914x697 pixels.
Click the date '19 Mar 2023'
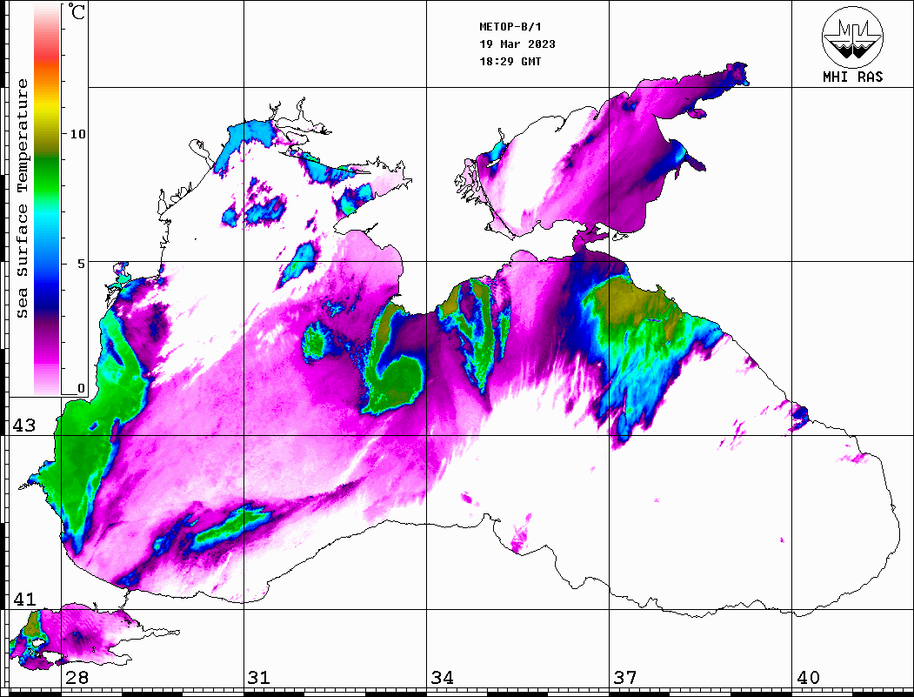(x=517, y=44)
